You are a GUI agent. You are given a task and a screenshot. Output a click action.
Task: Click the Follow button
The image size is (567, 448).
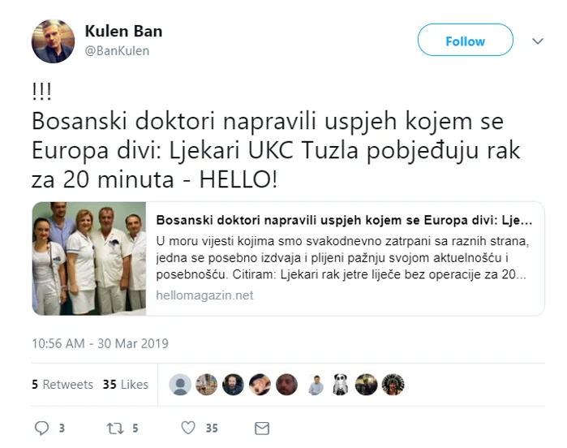coord(465,40)
